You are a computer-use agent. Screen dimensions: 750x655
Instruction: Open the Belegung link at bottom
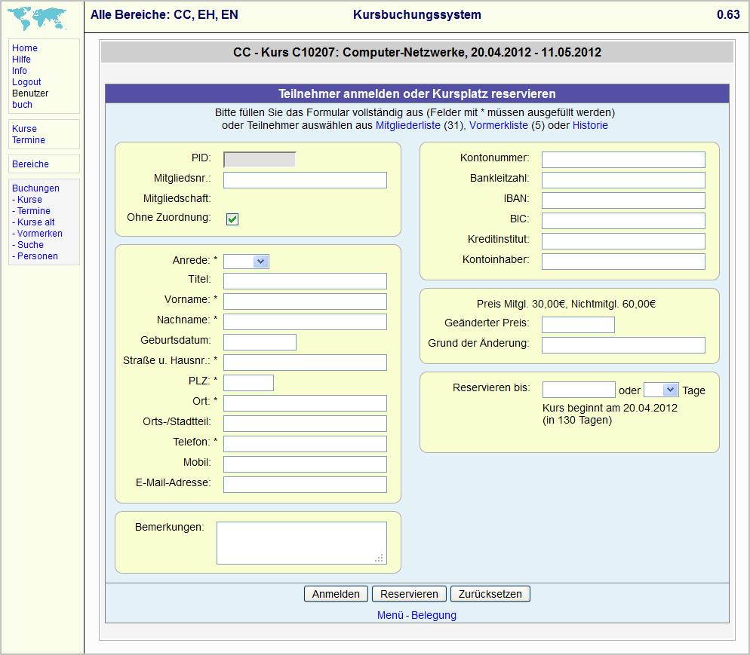[434, 615]
